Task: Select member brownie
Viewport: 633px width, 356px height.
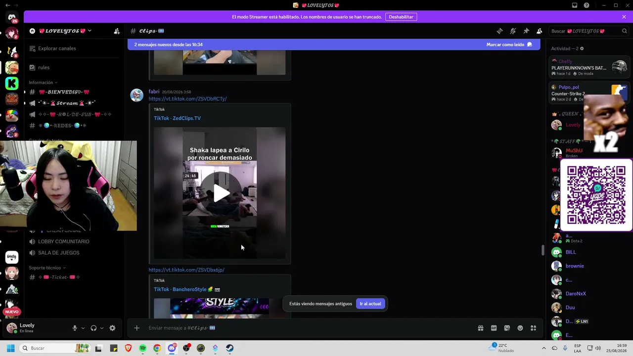Action: tap(575, 266)
